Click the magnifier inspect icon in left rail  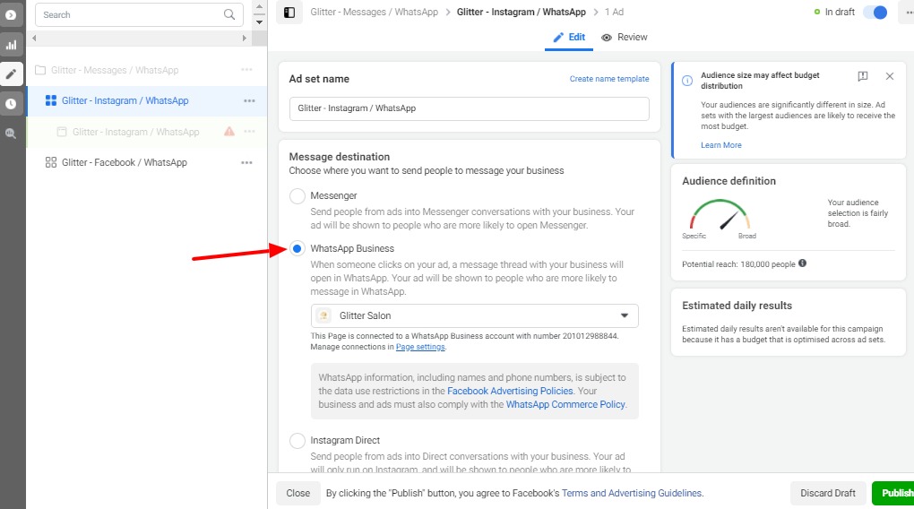coord(11,133)
